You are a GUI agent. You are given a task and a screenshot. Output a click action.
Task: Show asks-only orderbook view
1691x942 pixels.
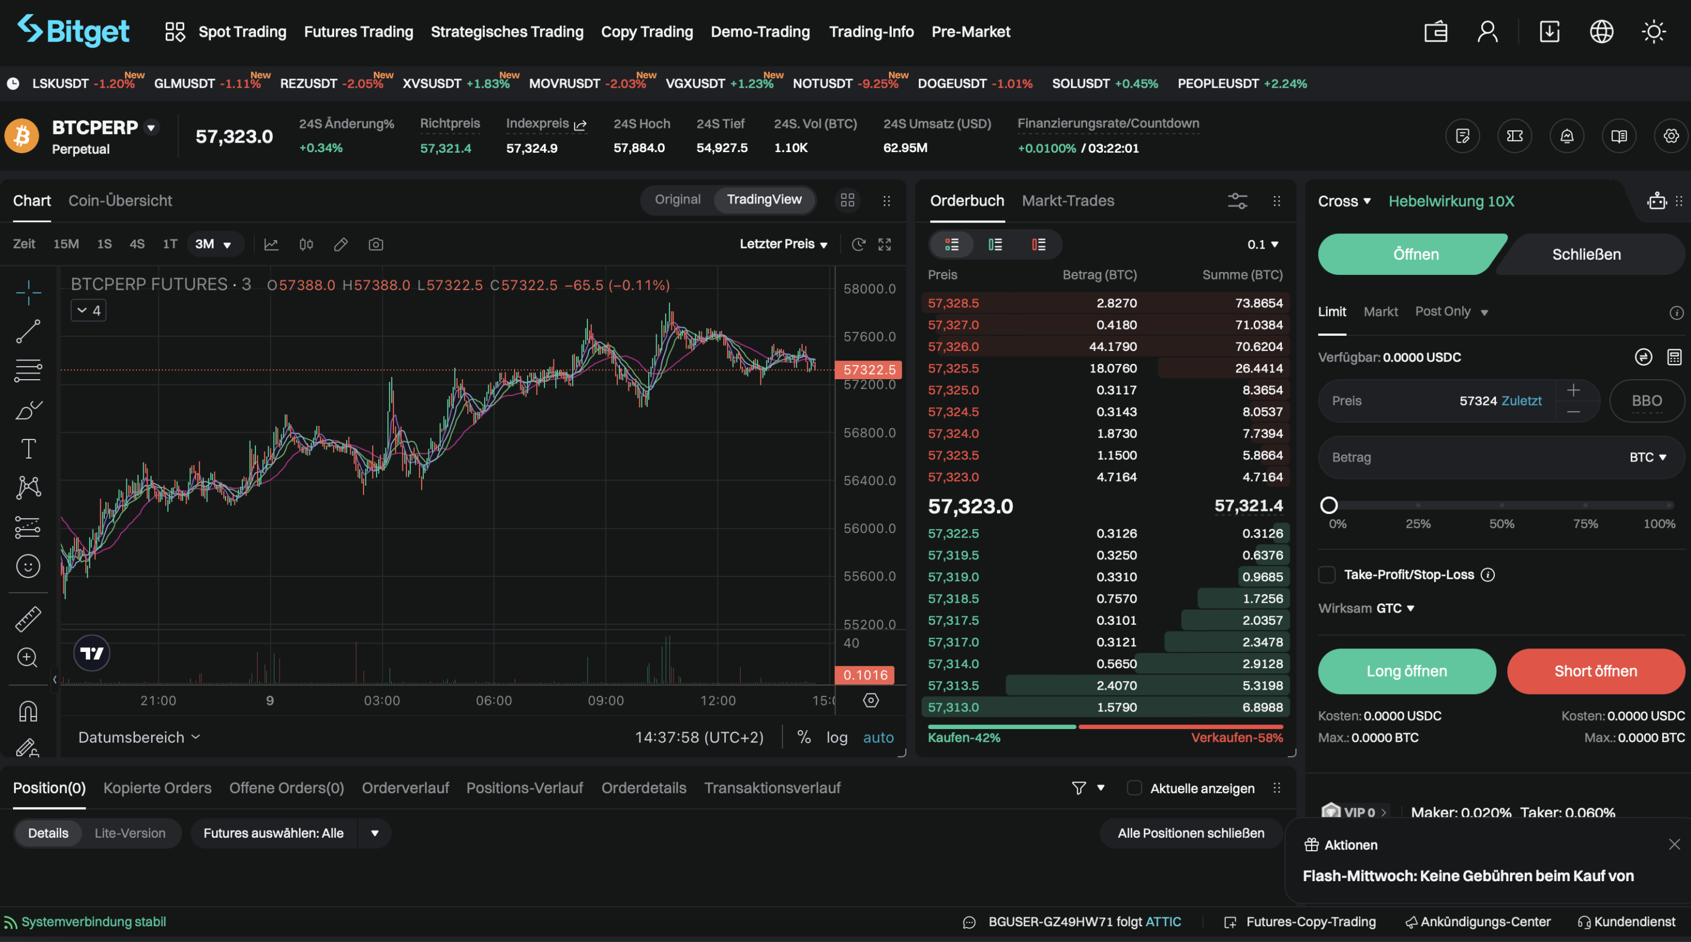[1038, 245]
